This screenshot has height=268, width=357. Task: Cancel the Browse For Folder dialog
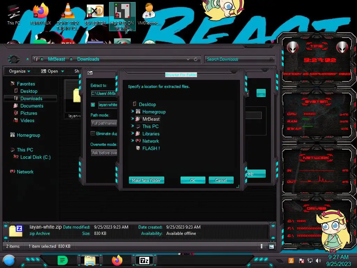[221, 180]
